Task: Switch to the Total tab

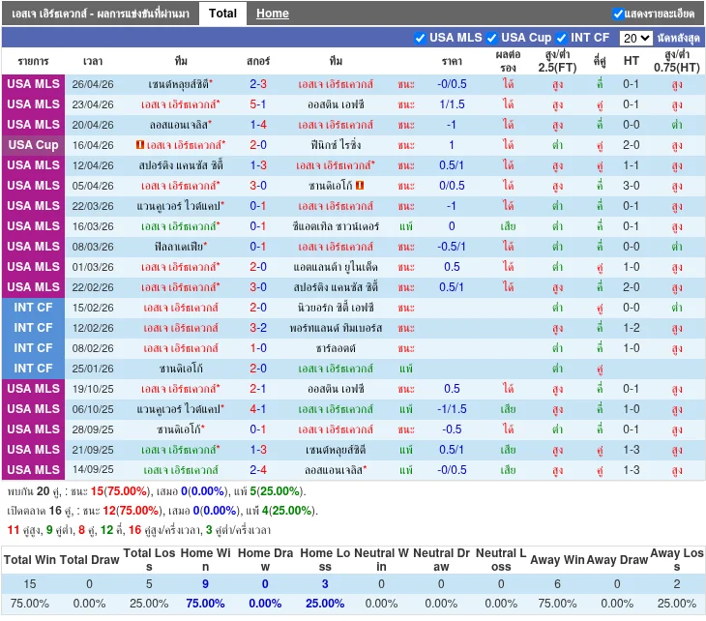Action: tap(222, 14)
